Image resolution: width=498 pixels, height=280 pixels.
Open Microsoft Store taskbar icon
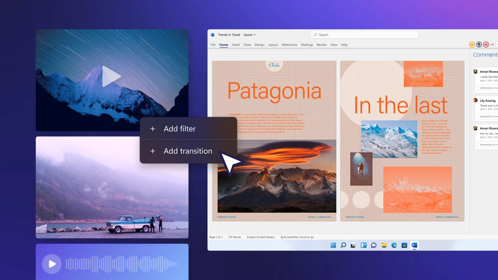pos(404,245)
